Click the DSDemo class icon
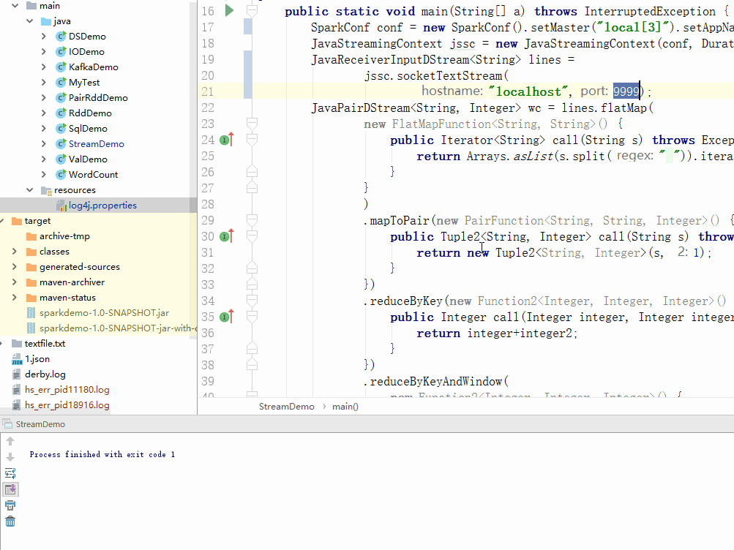The image size is (734, 550). pyautogui.click(x=61, y=36)
